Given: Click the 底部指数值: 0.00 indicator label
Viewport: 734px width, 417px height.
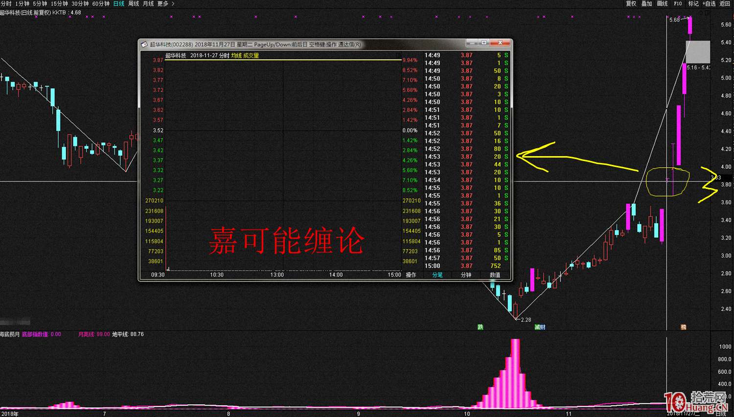Looking at the screenshot, I should coord(42,334).
